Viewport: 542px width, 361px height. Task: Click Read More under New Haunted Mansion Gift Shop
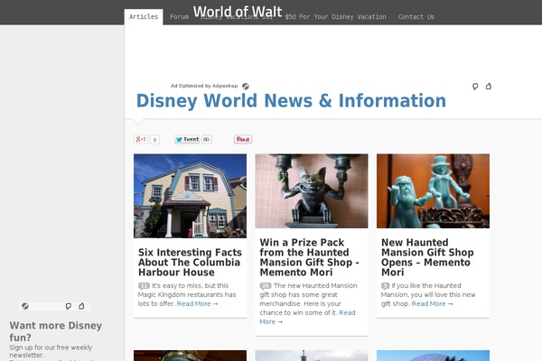432,303
